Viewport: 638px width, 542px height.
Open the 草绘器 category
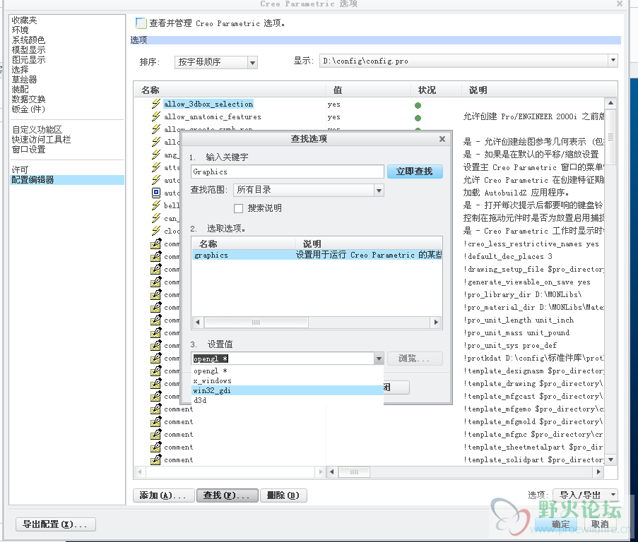click(x=25, y=79)
